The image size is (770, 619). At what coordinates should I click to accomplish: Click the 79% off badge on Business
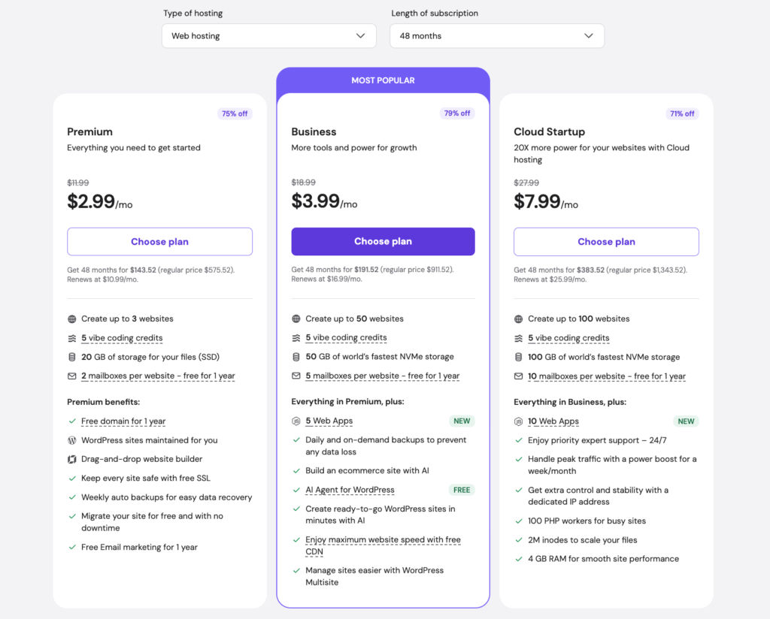tap(457, 113)
